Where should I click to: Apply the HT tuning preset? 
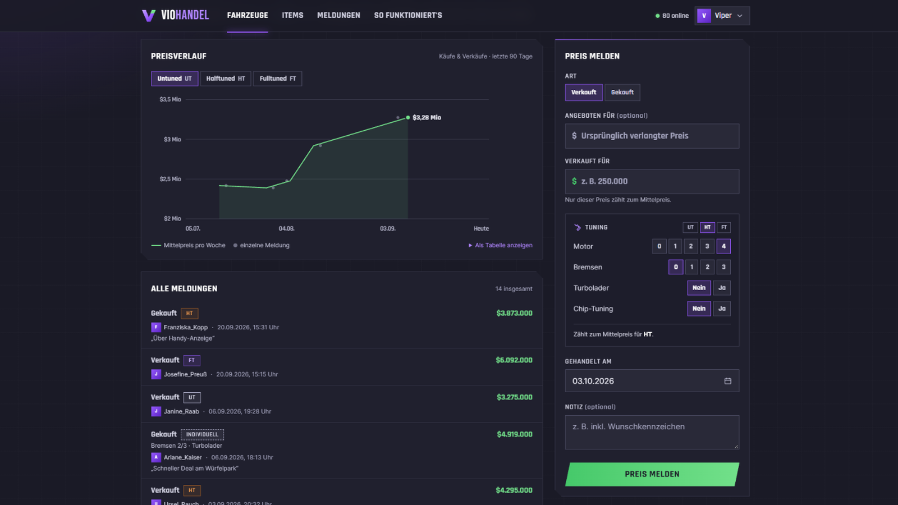pyautogui.click(x=707, y=227)
